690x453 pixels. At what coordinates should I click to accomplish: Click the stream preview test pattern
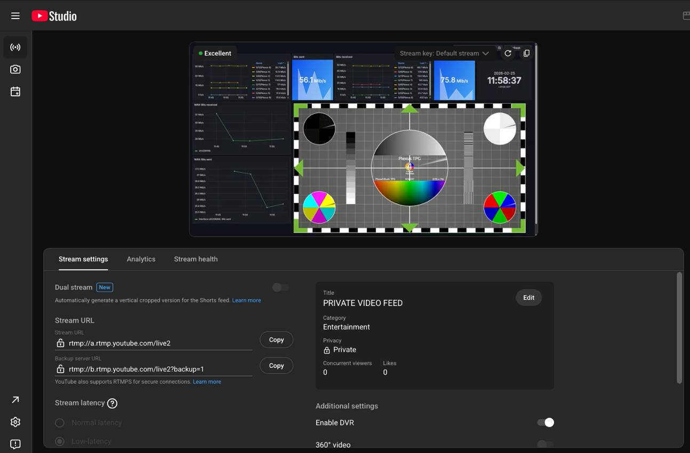pos(409,168)
